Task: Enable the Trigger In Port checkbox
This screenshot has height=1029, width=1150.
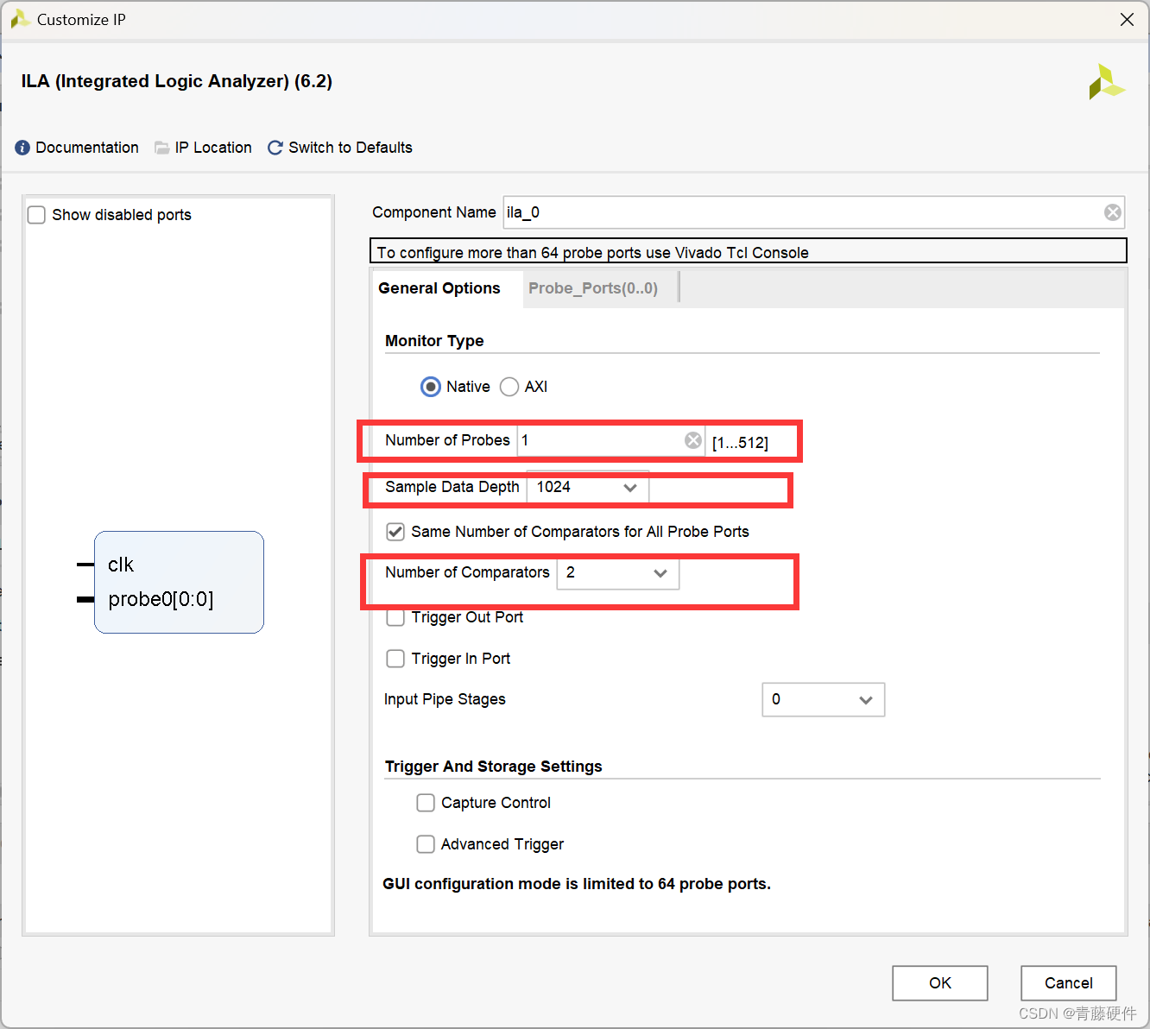Action: click(x=395, y=659)
